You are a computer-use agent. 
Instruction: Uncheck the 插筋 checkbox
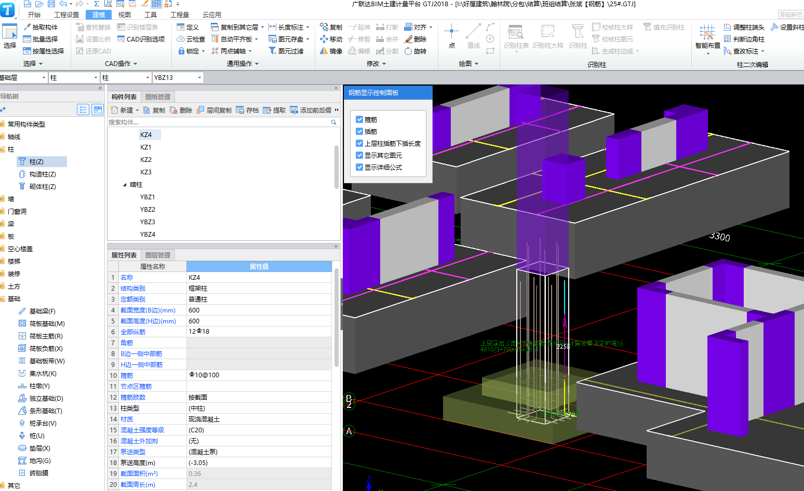point(359,131)
